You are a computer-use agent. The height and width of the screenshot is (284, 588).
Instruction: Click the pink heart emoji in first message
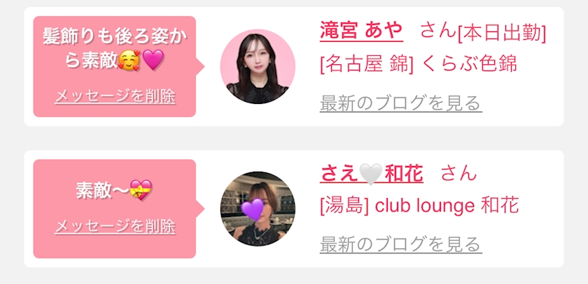(153, 60)
